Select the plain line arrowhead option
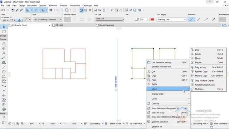The image size is (229, 129). (191, 19)
